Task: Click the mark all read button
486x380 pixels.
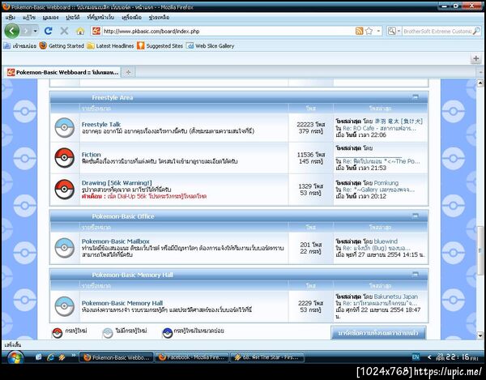Action: pyautogui.click(x=378, y=333)
